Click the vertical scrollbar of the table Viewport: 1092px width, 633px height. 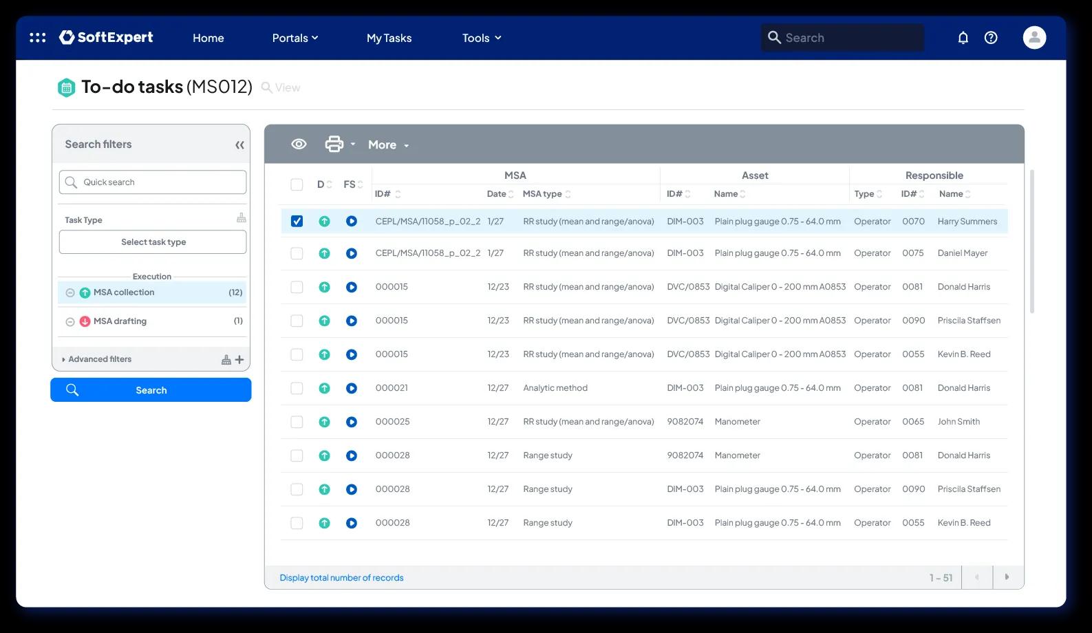tap(1031, 241)
